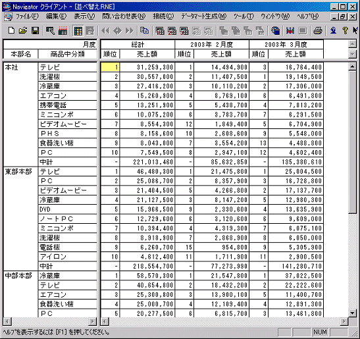The width and height of the screenshot is (360, 339).
Task: Select the table view 2 toolbar icon
Action: click(172, 30)
